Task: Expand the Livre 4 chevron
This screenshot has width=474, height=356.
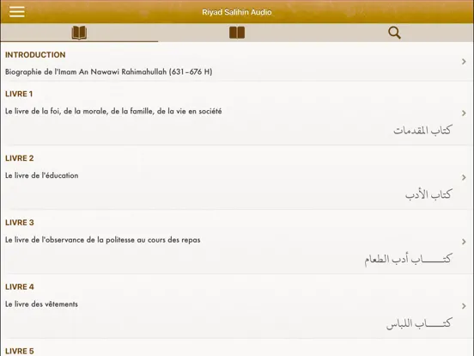Action: coord(464,306)
